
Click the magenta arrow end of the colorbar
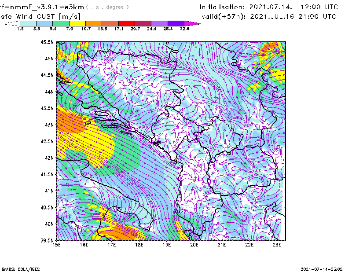coord(192,23)
